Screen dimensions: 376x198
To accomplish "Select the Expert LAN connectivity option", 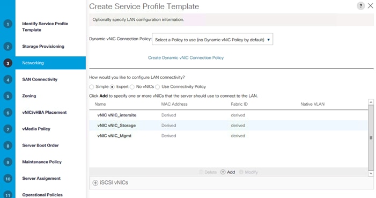I will [112, 87].
